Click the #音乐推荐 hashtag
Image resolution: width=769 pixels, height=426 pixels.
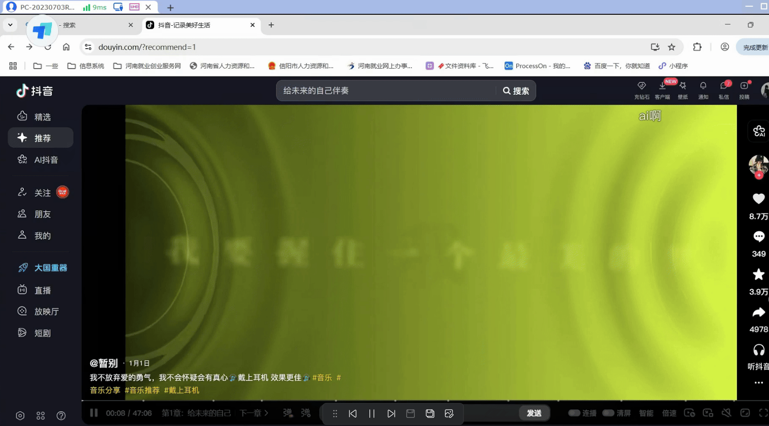(142, 390)
